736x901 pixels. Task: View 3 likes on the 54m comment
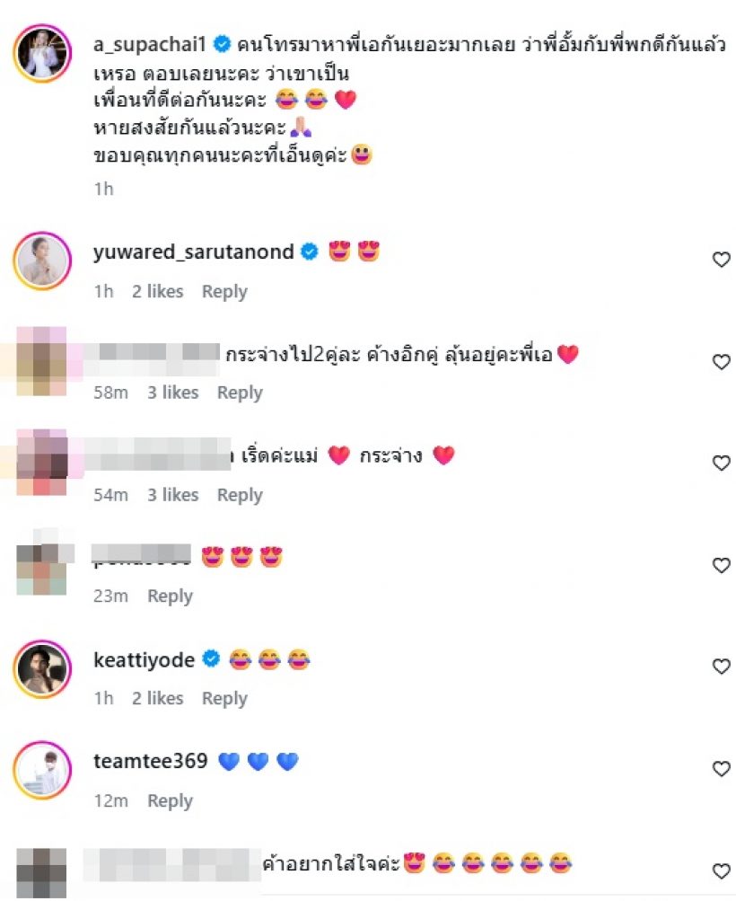173,495
